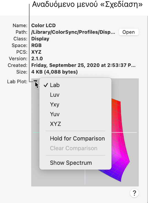Click the Display class value
The height and width of the screenshot is (203, 148).
(40, 39)
